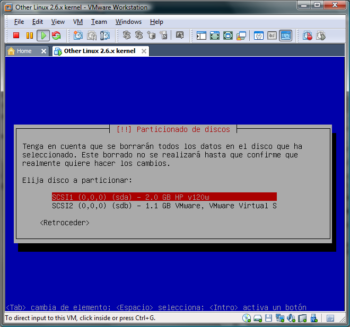Reset the virtual machine with the red-green arrows icon

pyautogui.click(x=56, y=36)
